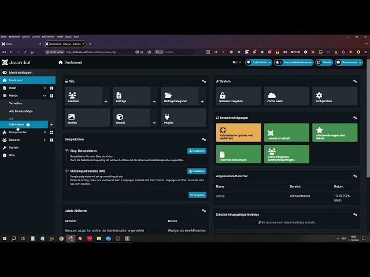Add a new module with plus icon
The height and width of the screenshot is (277, 370).
[x=154, y=123]
